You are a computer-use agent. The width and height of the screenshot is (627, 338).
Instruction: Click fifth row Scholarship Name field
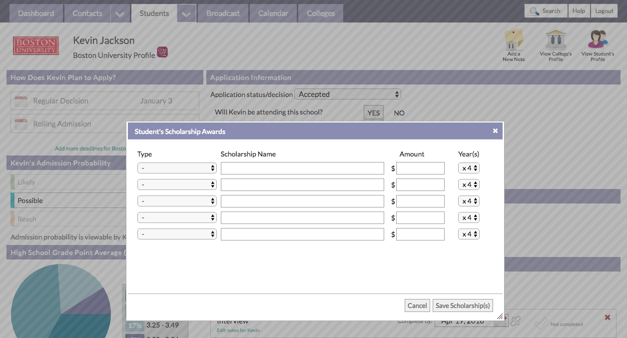tap(302, 234)
